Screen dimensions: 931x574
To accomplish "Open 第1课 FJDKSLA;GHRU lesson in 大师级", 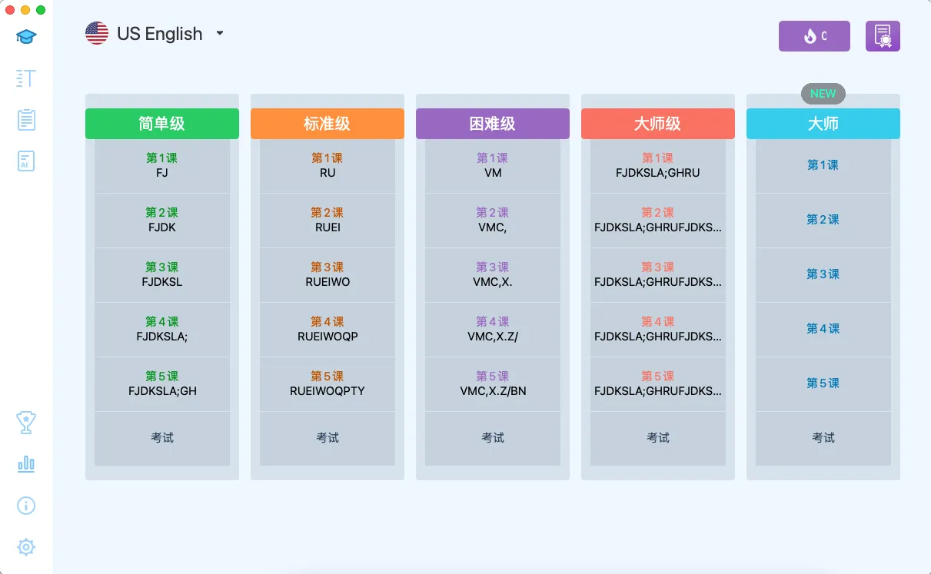I will [658, 165].
